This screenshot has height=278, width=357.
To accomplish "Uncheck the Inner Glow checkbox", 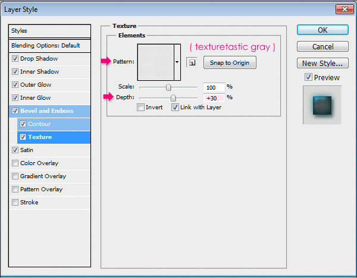I will pos(15,98).
